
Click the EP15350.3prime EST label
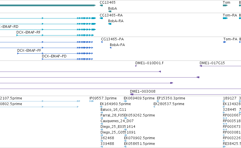coord(171,98)
